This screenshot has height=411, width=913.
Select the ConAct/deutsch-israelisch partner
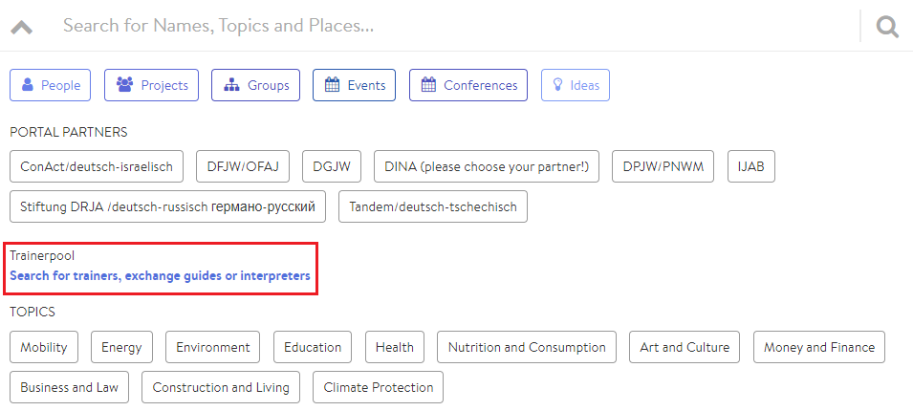click(x=97, y=166)
